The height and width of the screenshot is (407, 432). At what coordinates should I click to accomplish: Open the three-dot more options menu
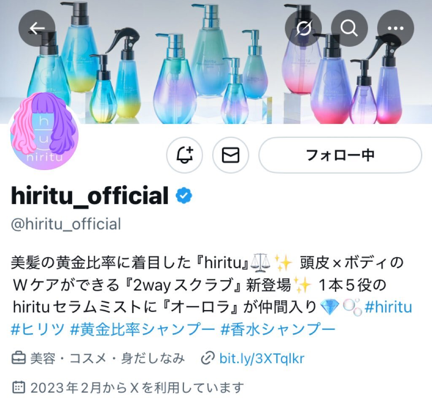pyautogui.click(x=395, y=28)
